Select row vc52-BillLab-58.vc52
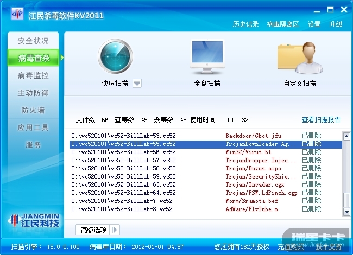This screenshot has width=353, height=255. coord(205,168)
